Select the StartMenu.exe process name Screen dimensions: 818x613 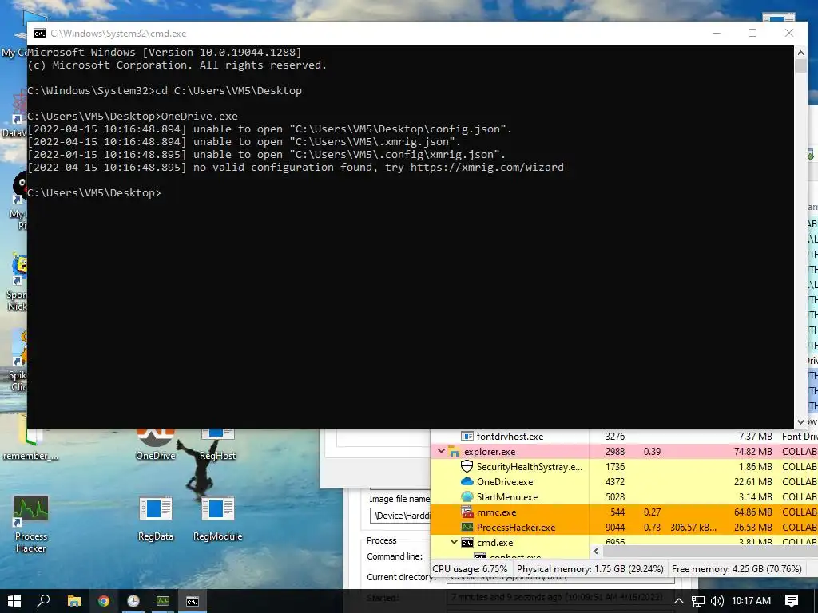(x=507, y=496)
